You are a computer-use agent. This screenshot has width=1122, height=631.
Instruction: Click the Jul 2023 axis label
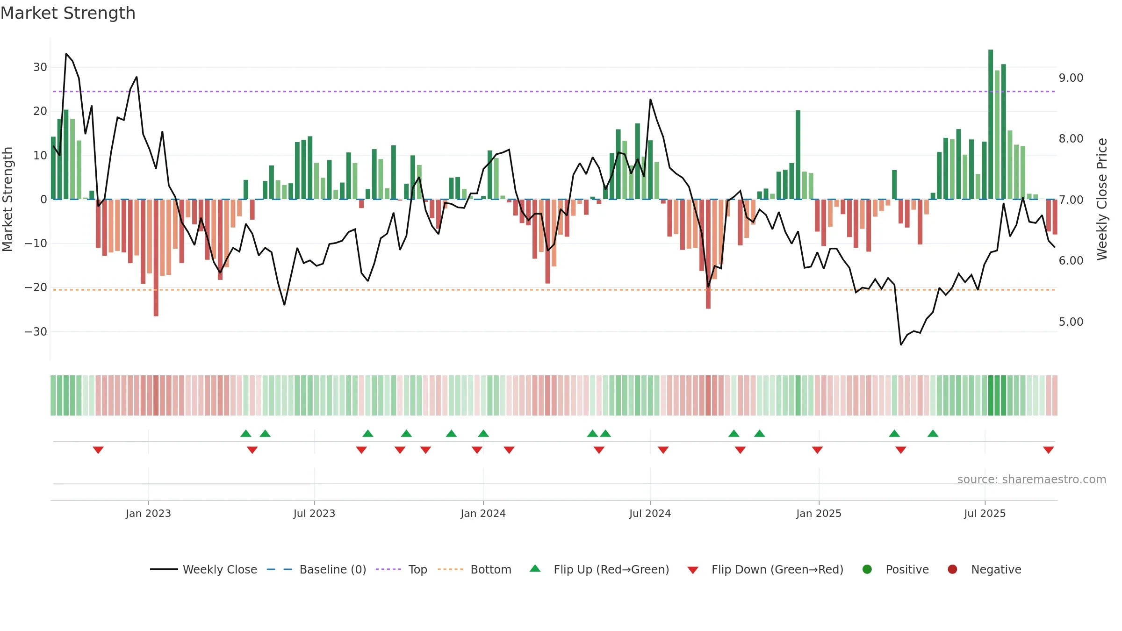click(314, 513)
